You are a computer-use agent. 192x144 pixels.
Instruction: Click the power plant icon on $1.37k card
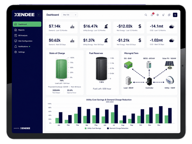[x=106, y=40]
